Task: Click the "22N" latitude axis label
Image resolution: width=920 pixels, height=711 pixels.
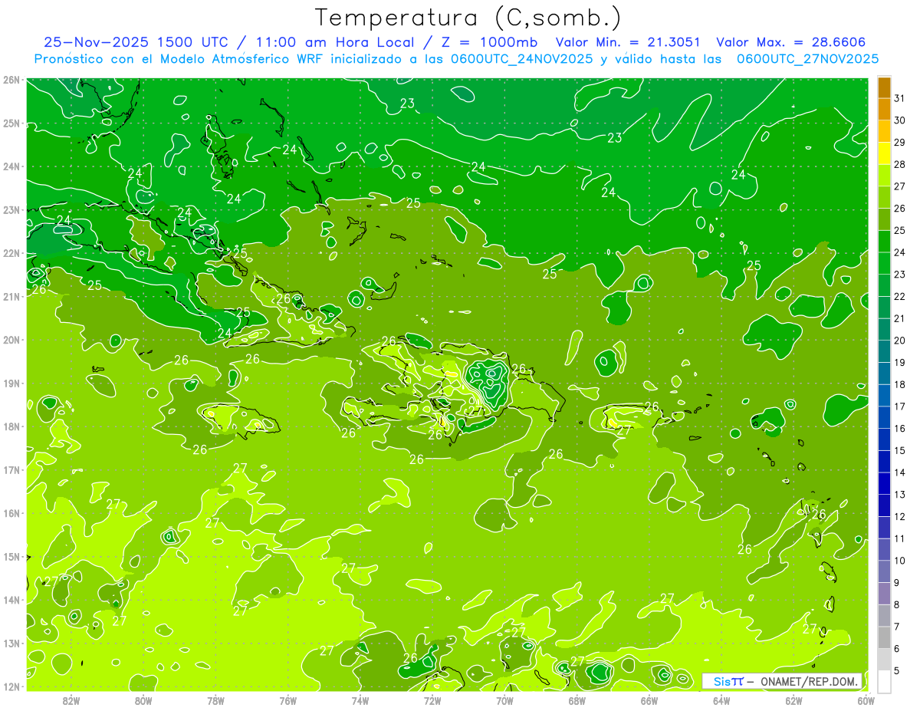Action: (x=11, y=253)
